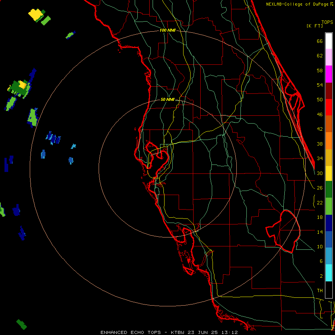Click the ENHANCED ECHO TOPS KTBW timestamp caption
This screenshot has height=335, width=335.
tap(169, 332)
